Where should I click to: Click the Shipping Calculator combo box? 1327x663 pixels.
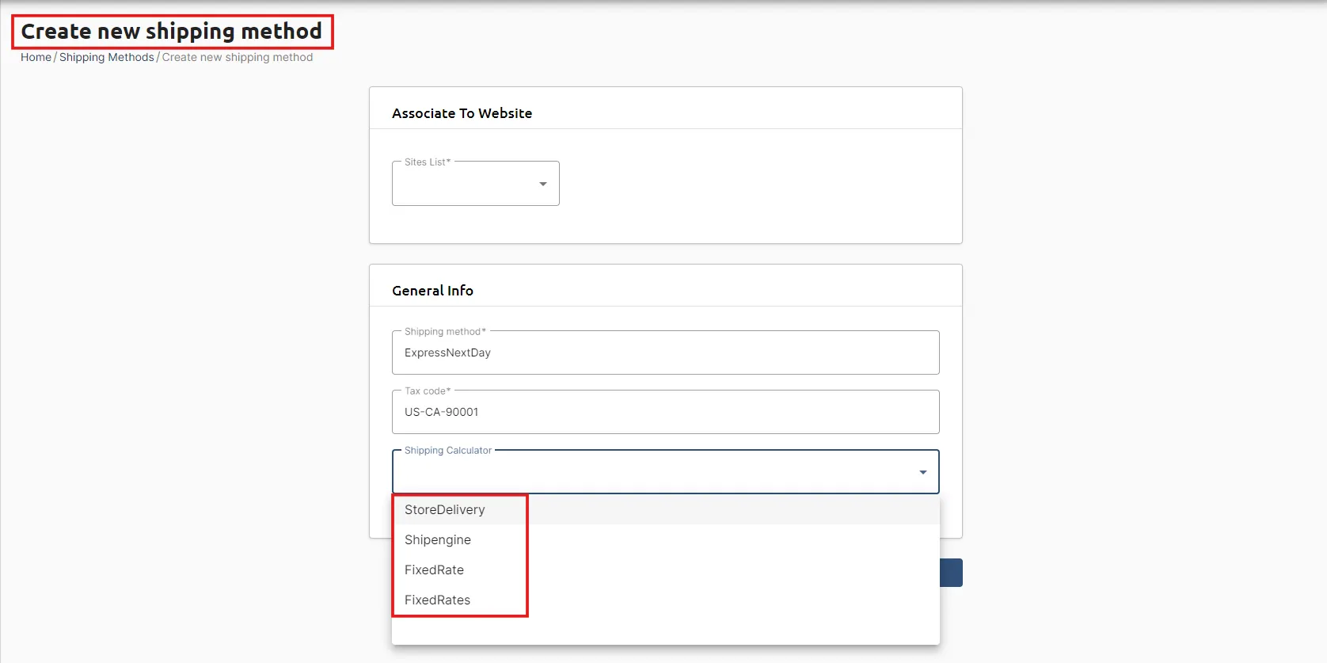pos(665,471)
